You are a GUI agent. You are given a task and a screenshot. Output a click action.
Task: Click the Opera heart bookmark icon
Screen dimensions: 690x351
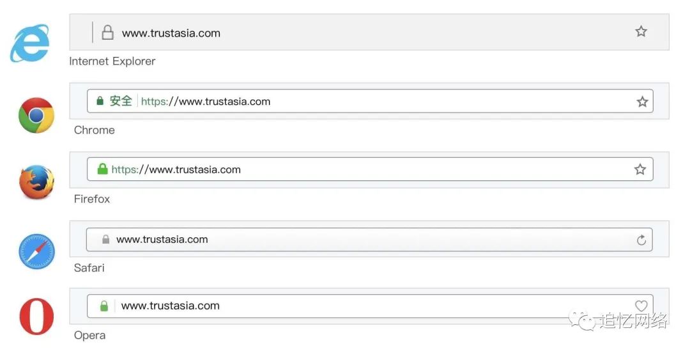641,306
